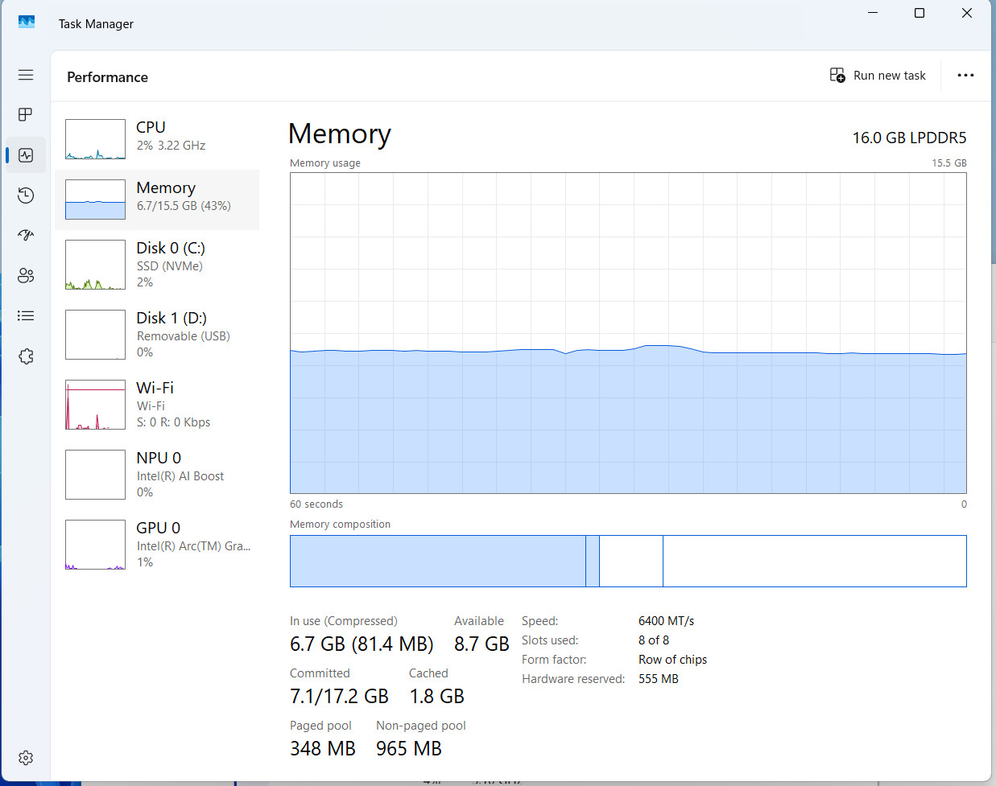996x786 pixels.
Task: Click the Memory page heading
Action: [340, 134]
